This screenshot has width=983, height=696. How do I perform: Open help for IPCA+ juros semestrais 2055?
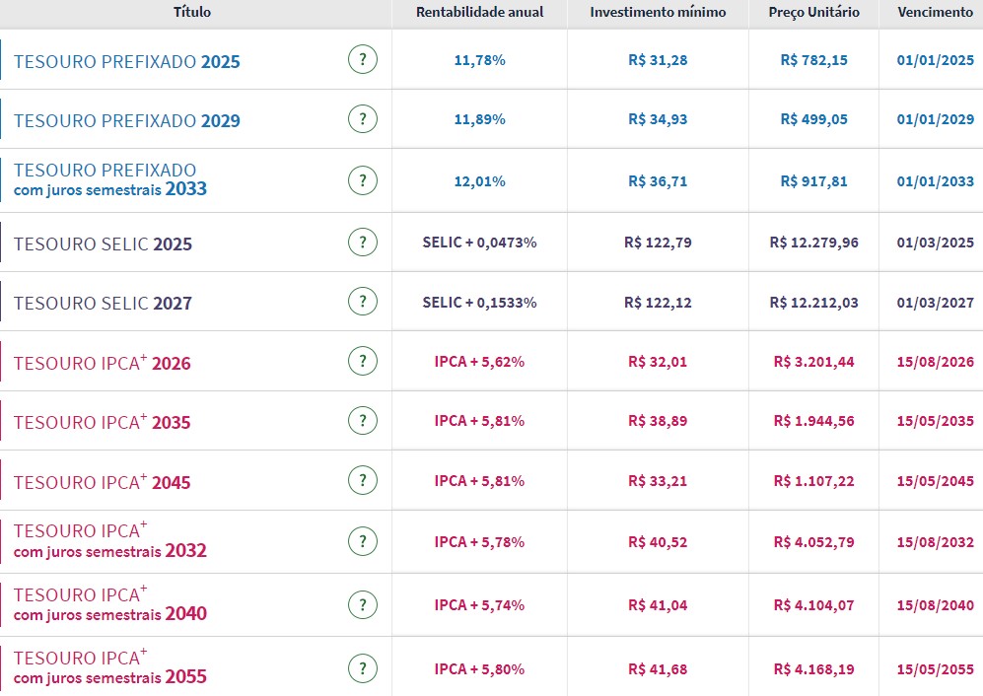363,667
